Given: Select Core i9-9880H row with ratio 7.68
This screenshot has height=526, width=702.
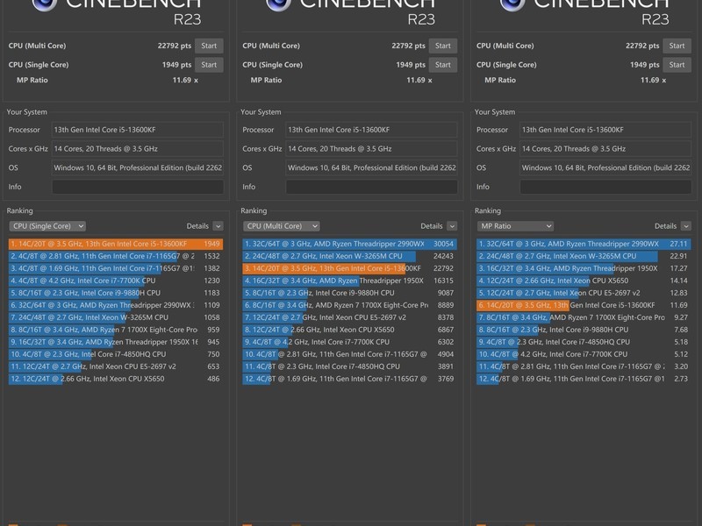Looking at the screenshot, I should 584,330.
